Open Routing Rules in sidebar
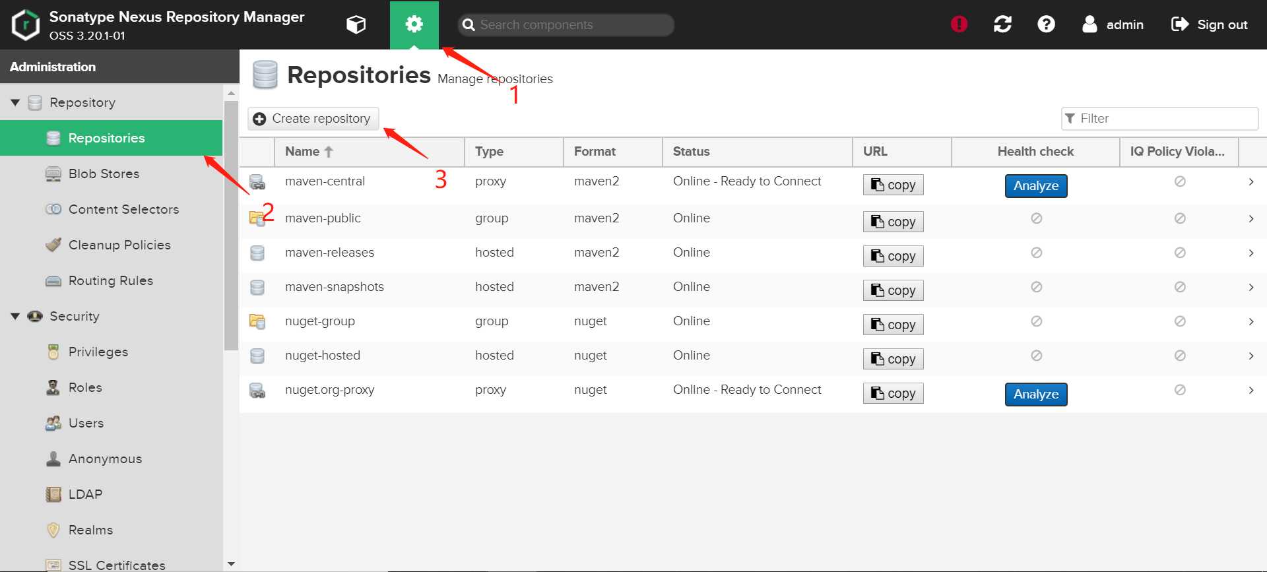The height and width of the screenshot is (572, 1267). (x=111, y=280)
